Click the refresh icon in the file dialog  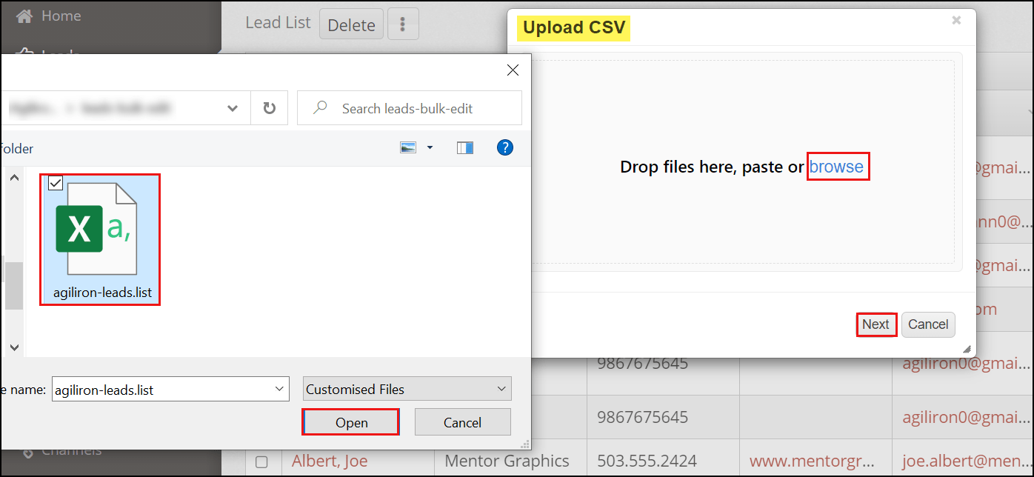click(x=270, y=107)
